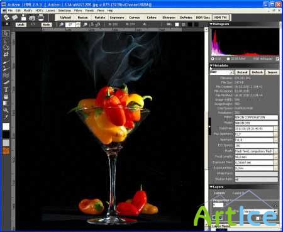
Task: Open the Resize tool button
Action: click(82, 18)
